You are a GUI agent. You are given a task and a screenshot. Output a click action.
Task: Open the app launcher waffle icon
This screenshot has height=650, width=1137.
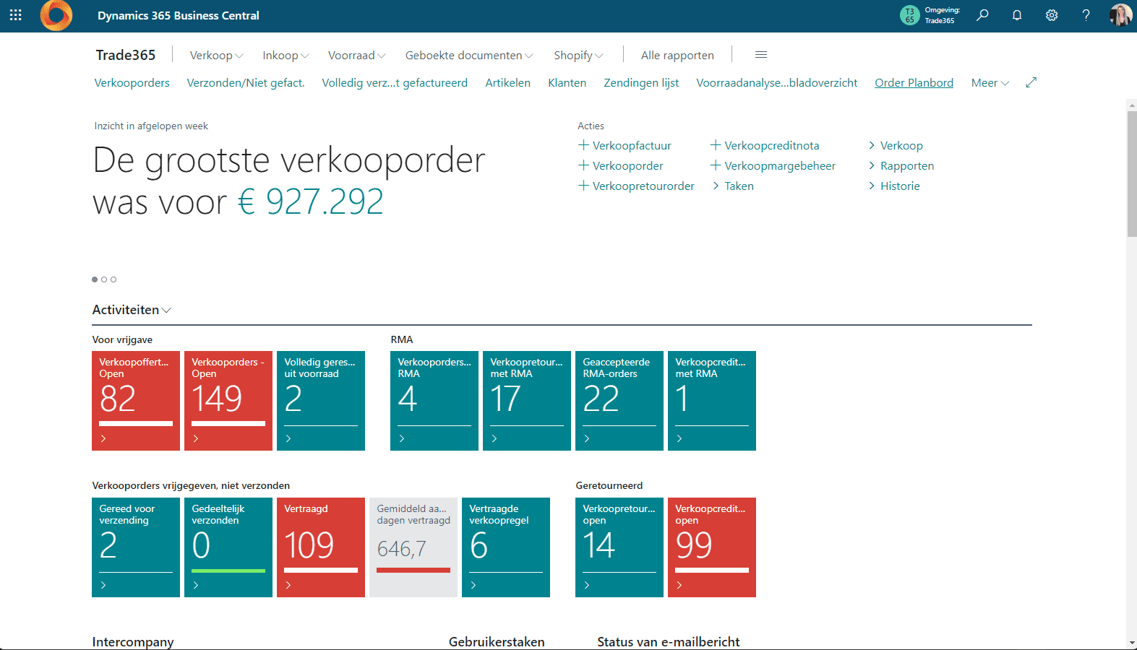16,15
